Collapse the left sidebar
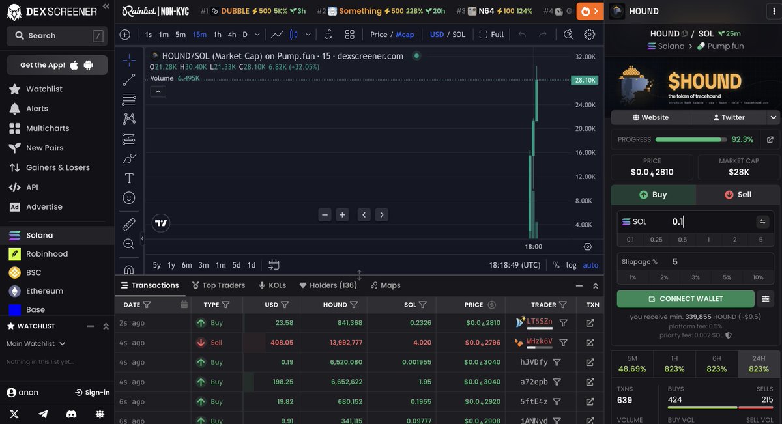The image size is (782, 424). [106, 7]
